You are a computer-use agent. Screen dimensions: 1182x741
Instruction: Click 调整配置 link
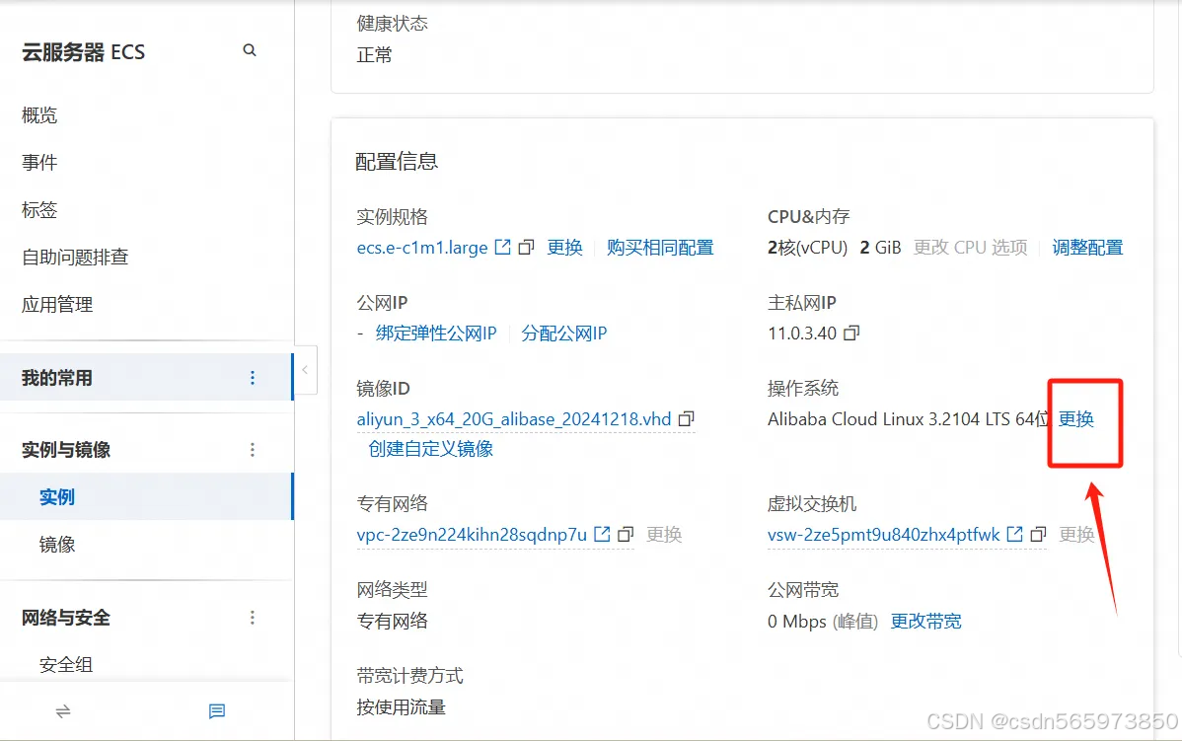point(1087,248)
